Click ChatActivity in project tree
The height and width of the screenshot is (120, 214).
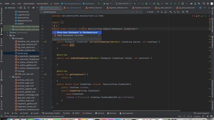[x=22, y=12]
